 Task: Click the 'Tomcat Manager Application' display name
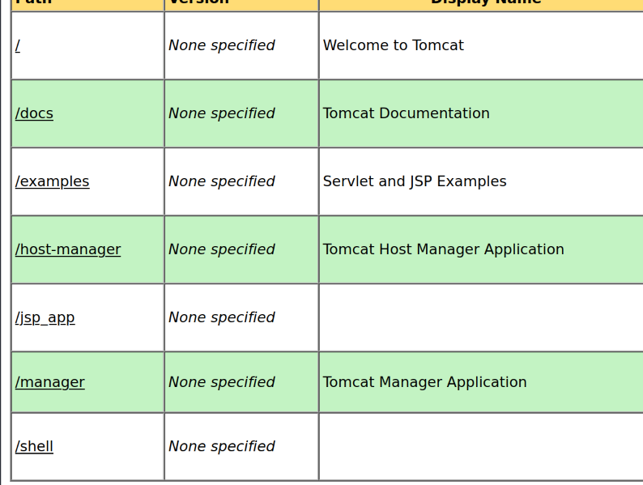click(x=424, y=383)
